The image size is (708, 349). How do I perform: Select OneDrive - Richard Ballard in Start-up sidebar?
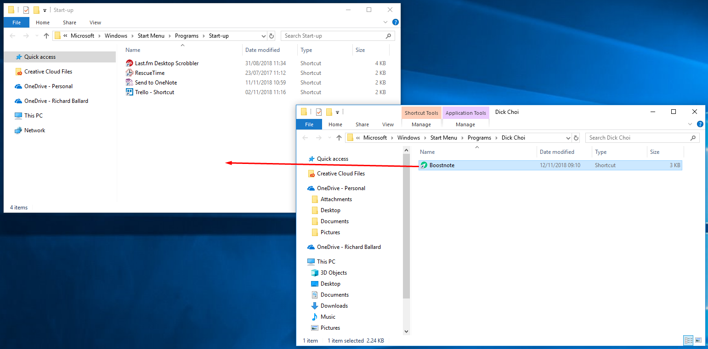tap(56, 101)
